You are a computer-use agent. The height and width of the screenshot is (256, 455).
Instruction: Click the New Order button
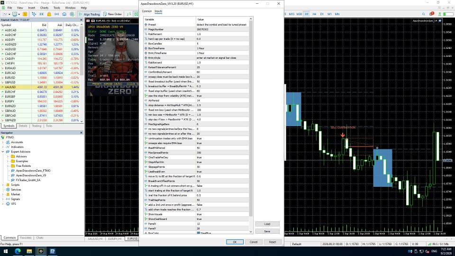[x=113, y=14]
